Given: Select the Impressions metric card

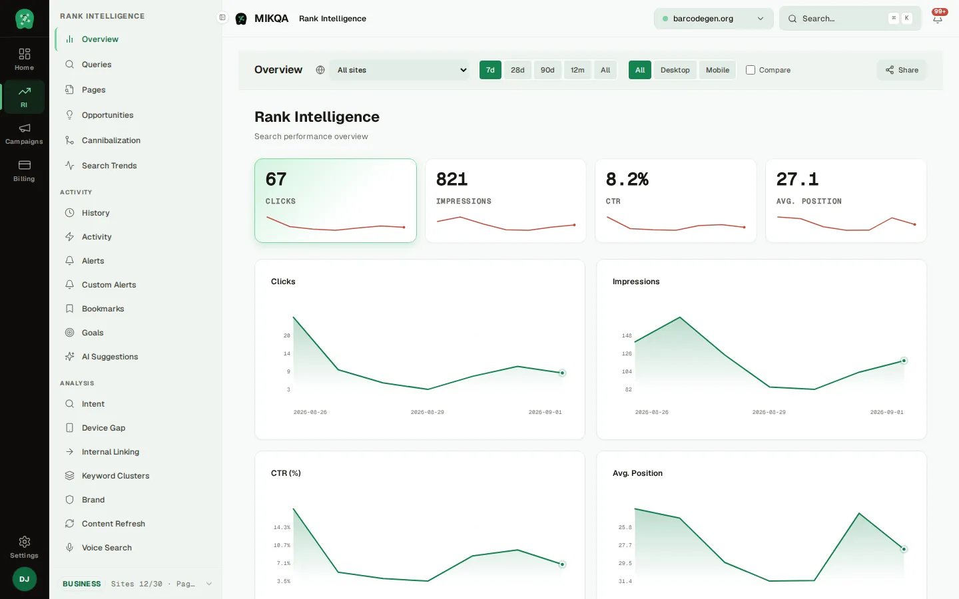Looking at the screenshot, I should coord(506,200).
